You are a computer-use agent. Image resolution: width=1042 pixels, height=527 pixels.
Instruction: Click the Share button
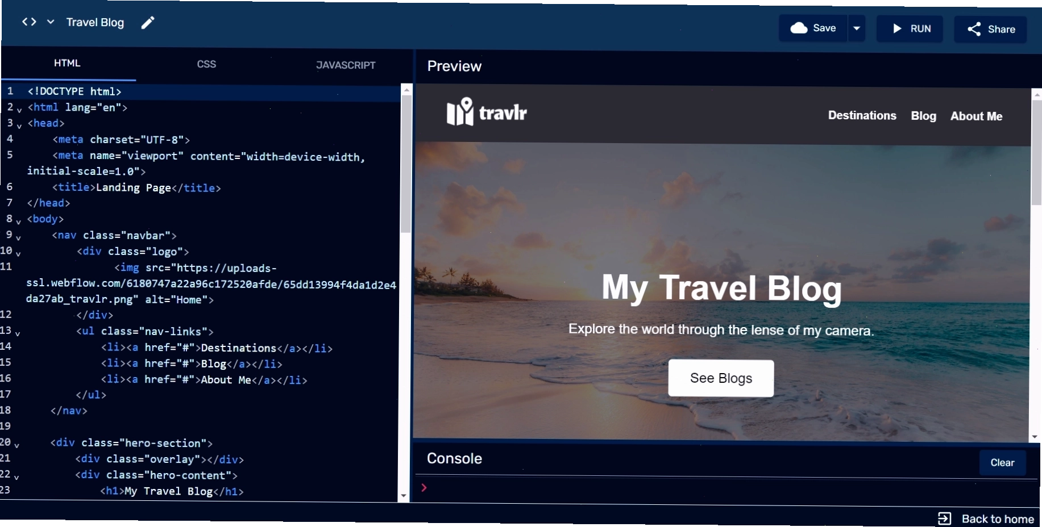click(990, 29)
